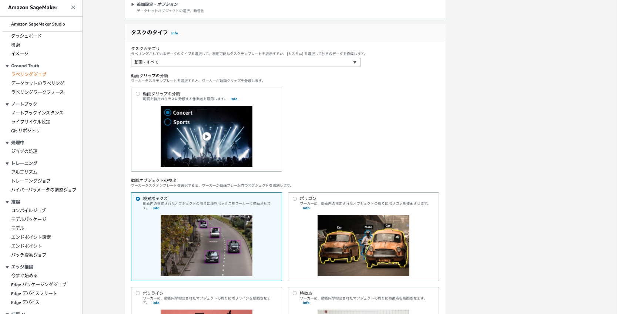This screenshot has width=617, height=314.
Task: Go to データセットのラベリング
Action: coord(38,83)
